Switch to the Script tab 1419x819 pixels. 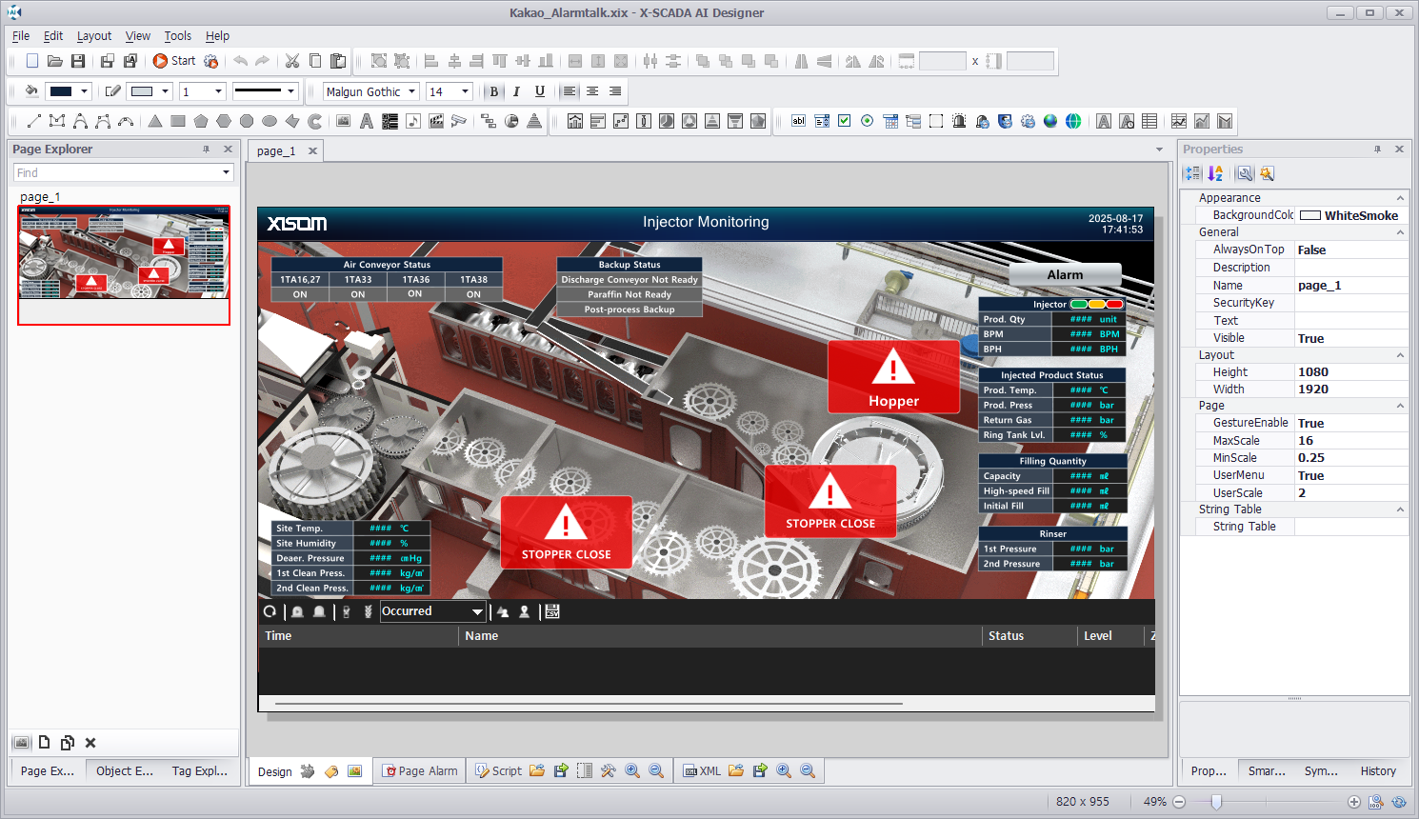(x=499, y=771)
